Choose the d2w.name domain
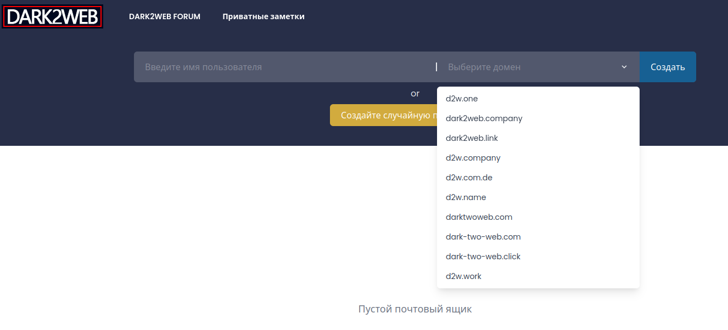 (538, 197)
